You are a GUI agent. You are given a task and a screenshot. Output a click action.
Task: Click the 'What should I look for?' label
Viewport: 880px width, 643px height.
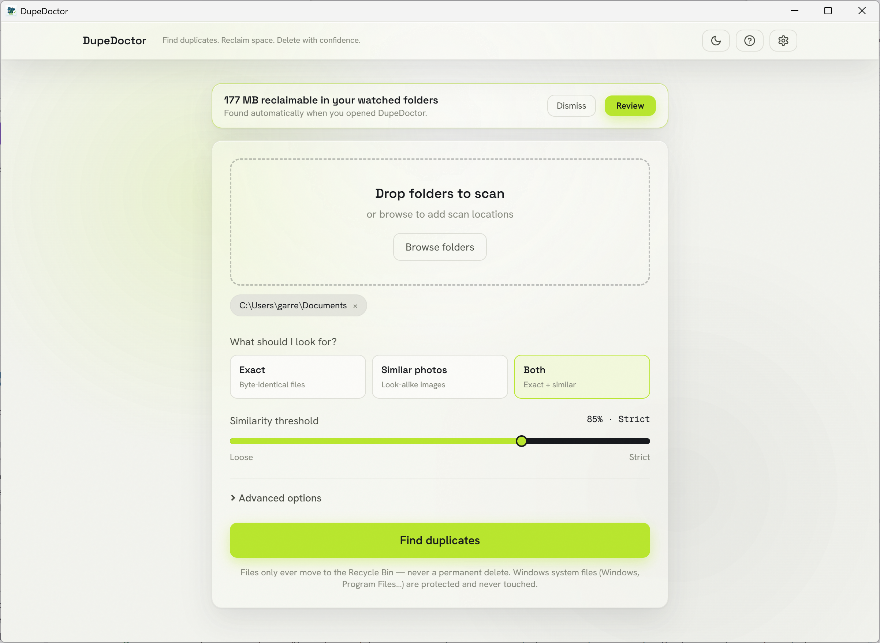[283, 342]
